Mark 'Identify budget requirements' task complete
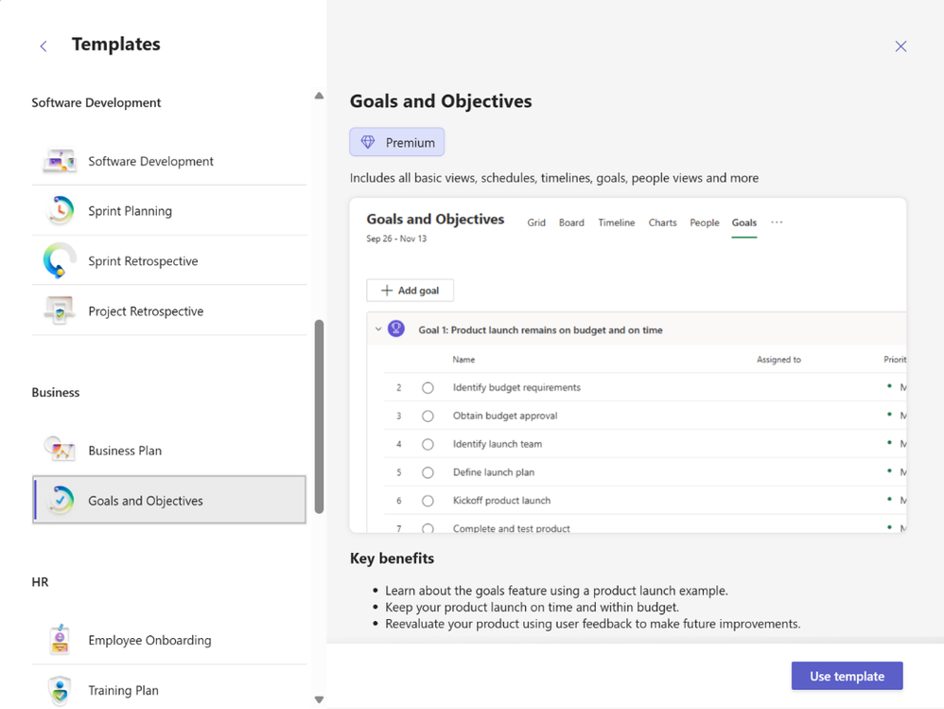Screen dimensions: 944x709 [428, 387]
